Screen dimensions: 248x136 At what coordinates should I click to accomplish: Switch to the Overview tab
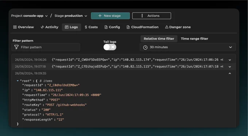pos(23,27)
